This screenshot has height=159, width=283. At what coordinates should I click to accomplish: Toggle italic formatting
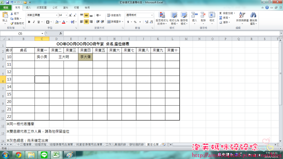coord(33,22)
